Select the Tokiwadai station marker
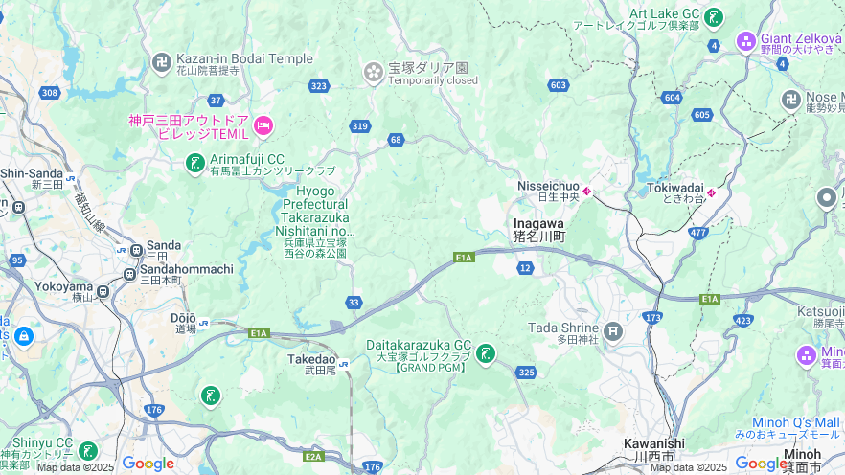This screenshot has width=845, height=475. (711, 192)
